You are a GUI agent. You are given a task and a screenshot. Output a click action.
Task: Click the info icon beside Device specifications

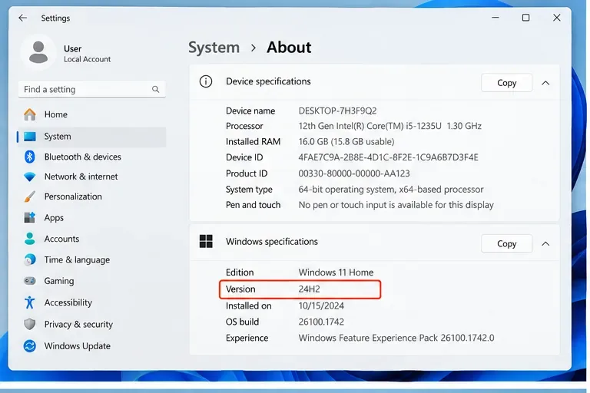206,81
